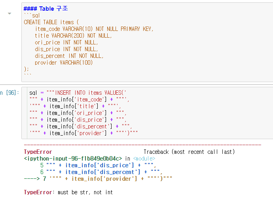Click 'Traceback (most recent call last)' text
The image size is (273, 201).
pos(189,152)
